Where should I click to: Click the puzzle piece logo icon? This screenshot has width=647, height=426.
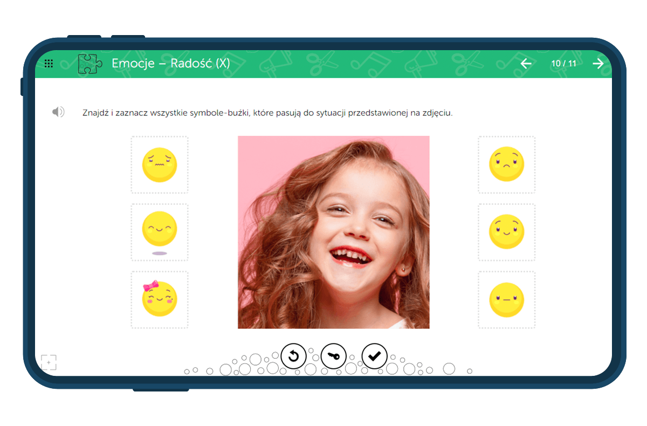(x=90, y=64)
